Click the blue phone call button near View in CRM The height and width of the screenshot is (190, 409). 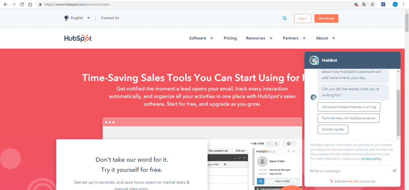[x=260, y=181]
